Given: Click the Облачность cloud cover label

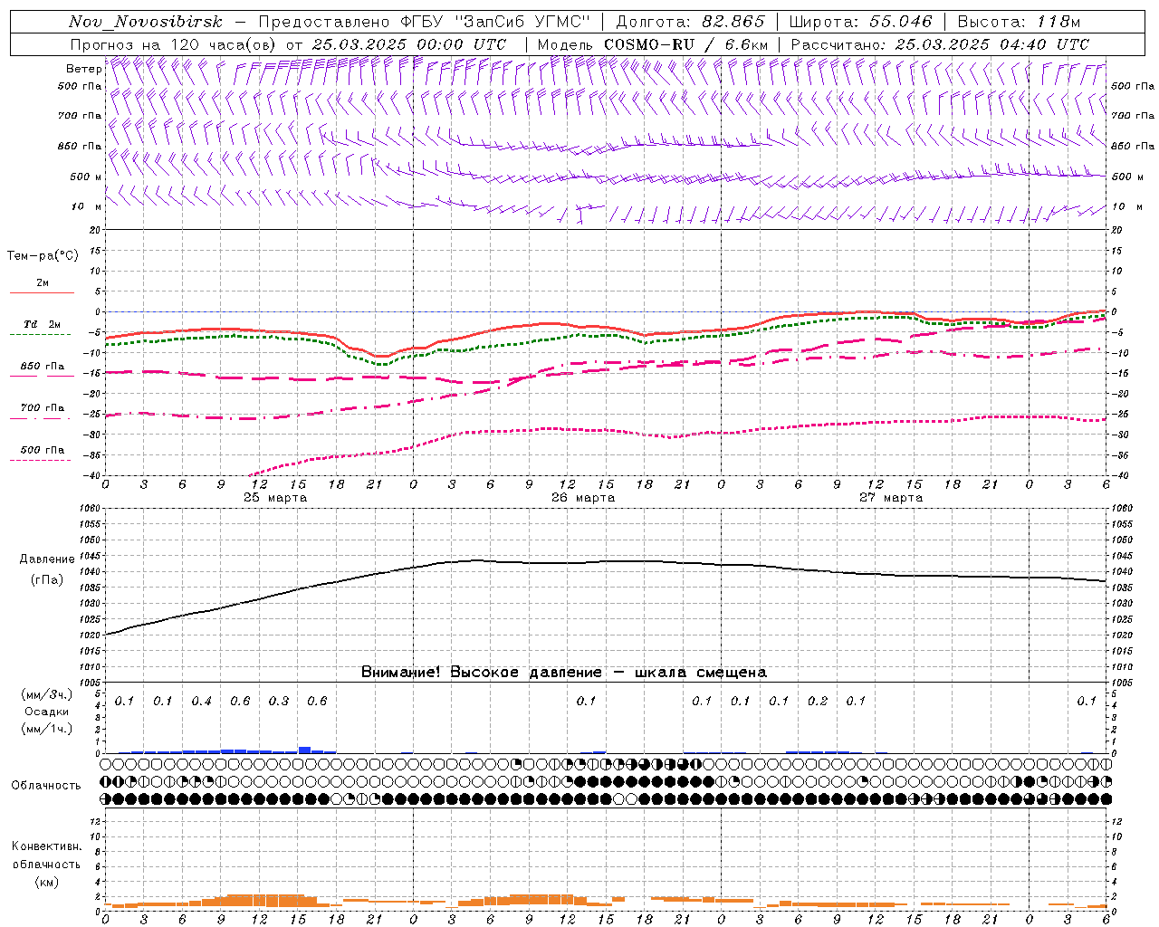Looking at the screenshot, I should (46, 786).
